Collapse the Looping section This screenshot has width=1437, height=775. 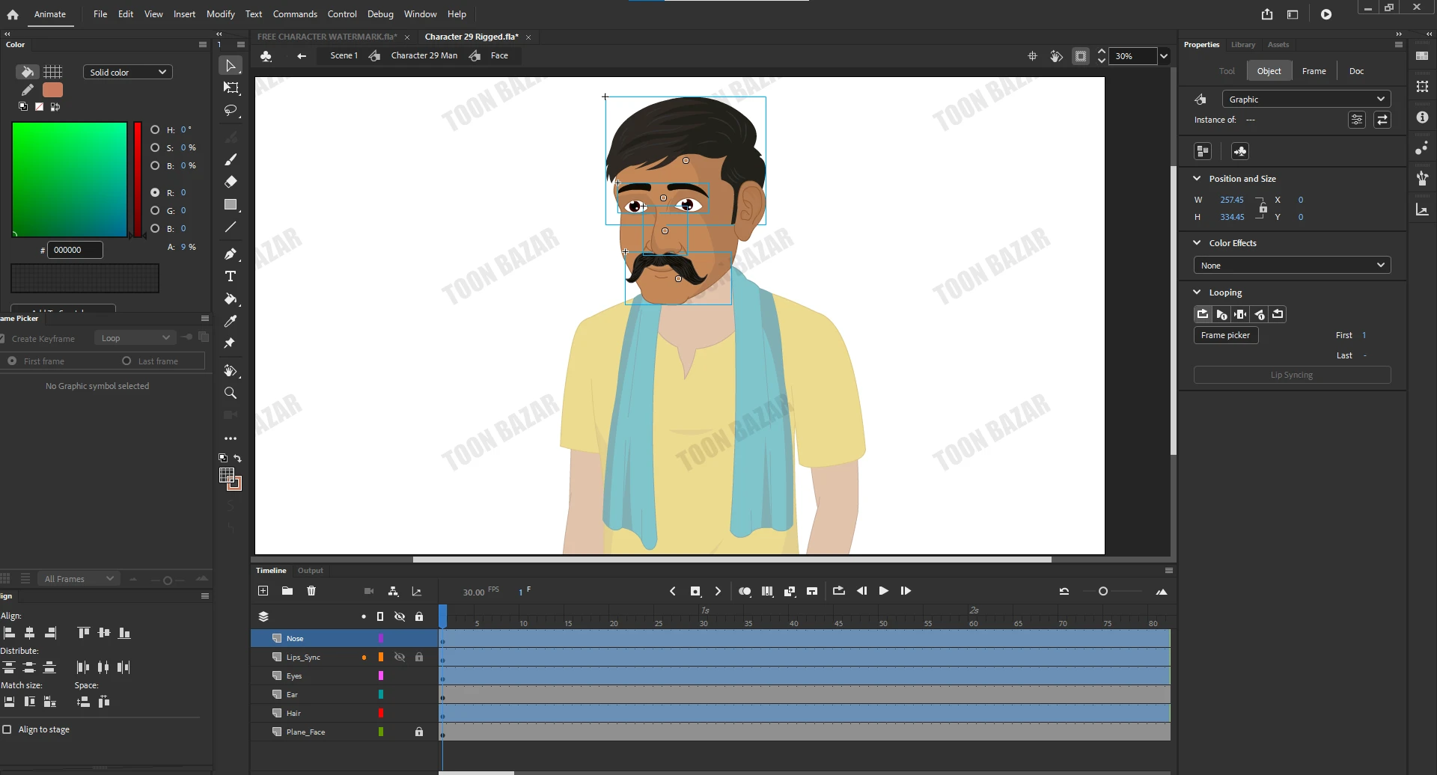[x=1197, y=292]
